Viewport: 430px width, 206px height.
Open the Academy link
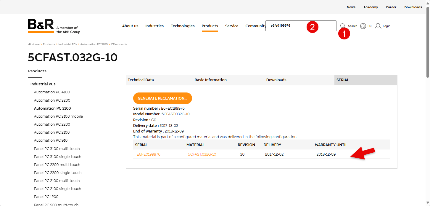coord(371,7)
